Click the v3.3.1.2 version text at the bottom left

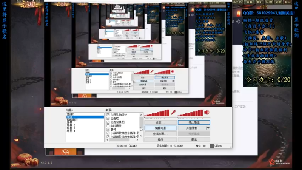[46, 163]
